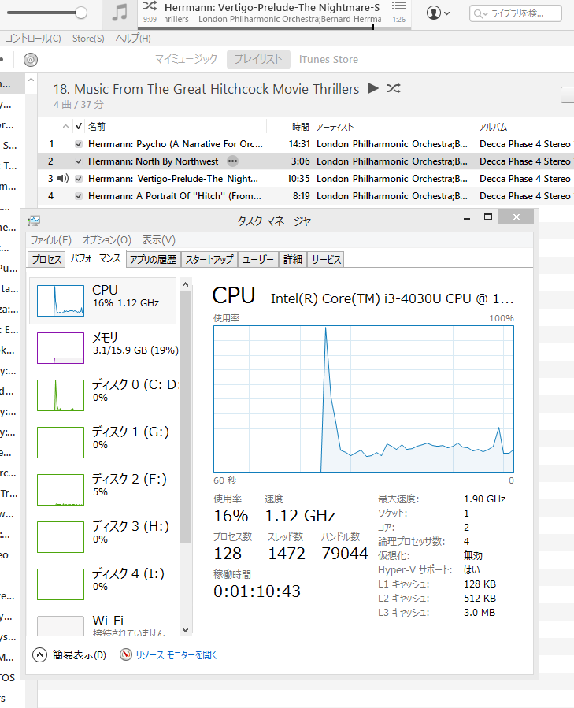Open the Store(S) menu in iTunes
This screenshot has height=708, width=574.
click(x=88, y=39)
